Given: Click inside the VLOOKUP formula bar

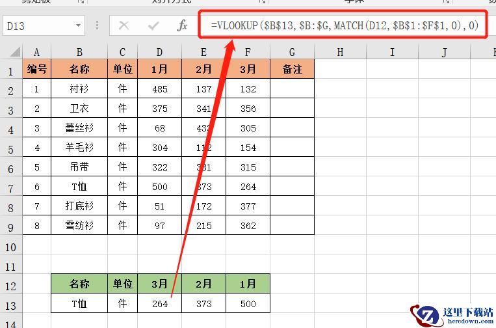Looking at the screenshot, I should (343, 25).
